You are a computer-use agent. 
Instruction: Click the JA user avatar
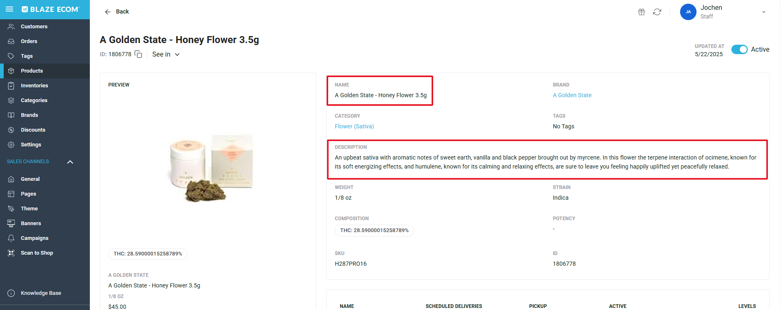coord(688,12)
